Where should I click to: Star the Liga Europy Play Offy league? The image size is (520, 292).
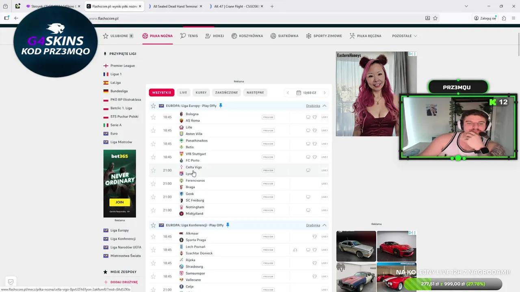[153, 106]
